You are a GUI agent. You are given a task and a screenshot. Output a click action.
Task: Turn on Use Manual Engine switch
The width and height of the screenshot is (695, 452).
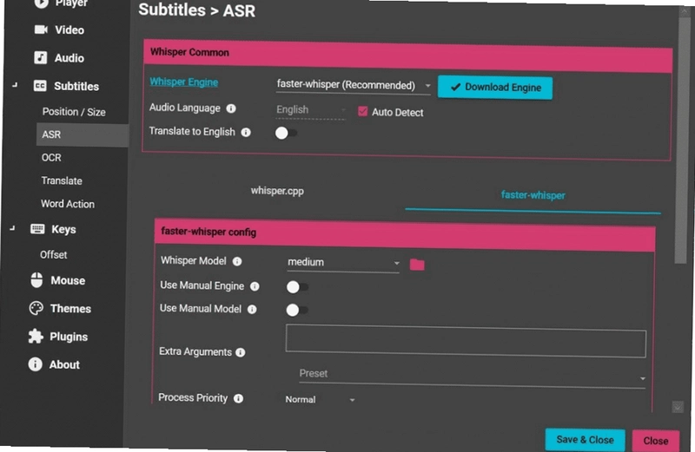[x=297, y=287]
